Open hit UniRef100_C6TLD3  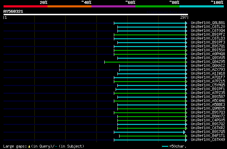pos(208,39)
